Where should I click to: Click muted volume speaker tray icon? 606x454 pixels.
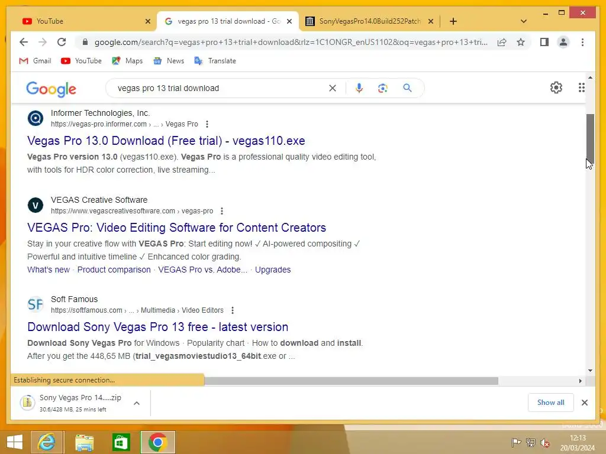545,442
